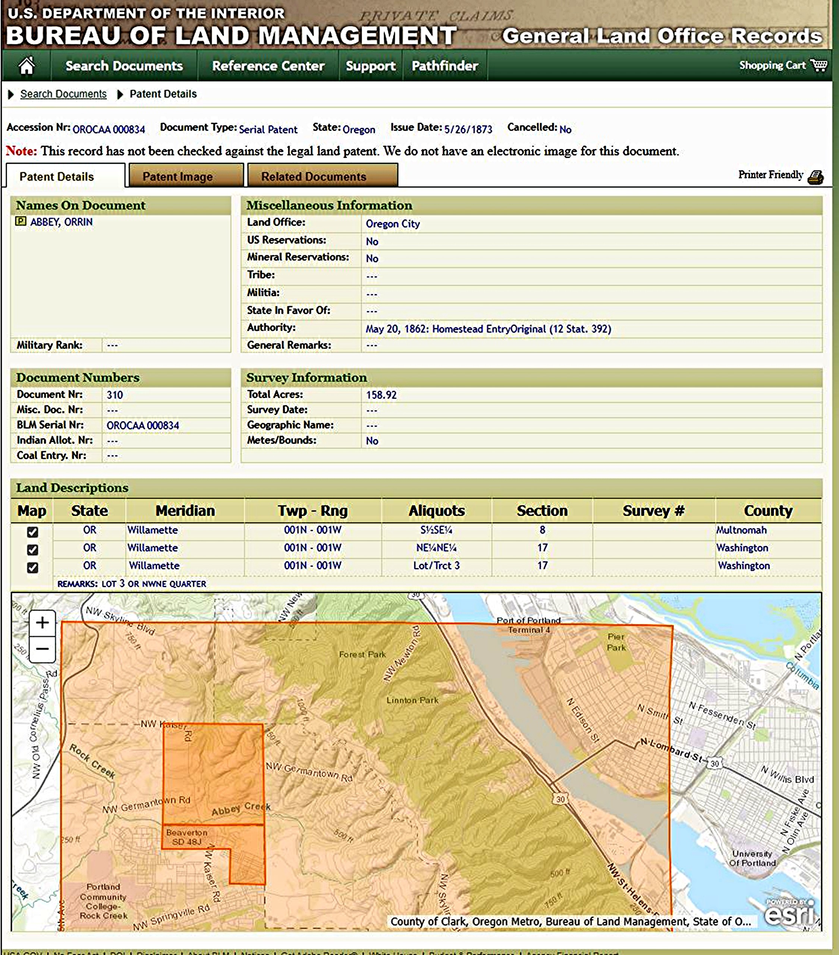
Task: Click the Patent Details breadcrumb text
Action: (163, 94)
